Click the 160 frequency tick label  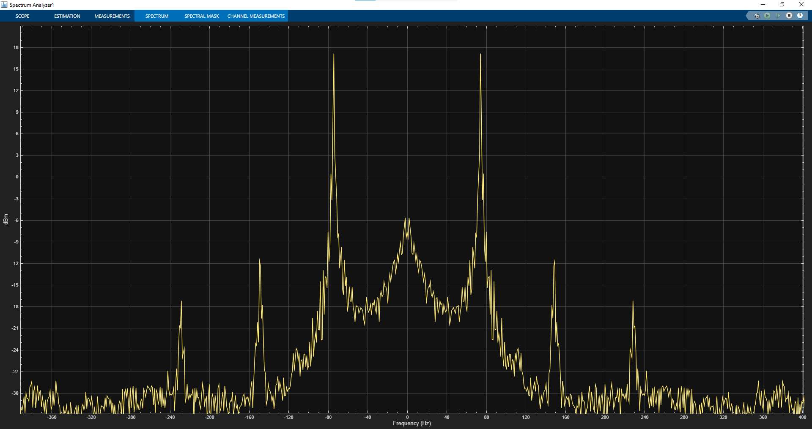[x=565, y=417]
